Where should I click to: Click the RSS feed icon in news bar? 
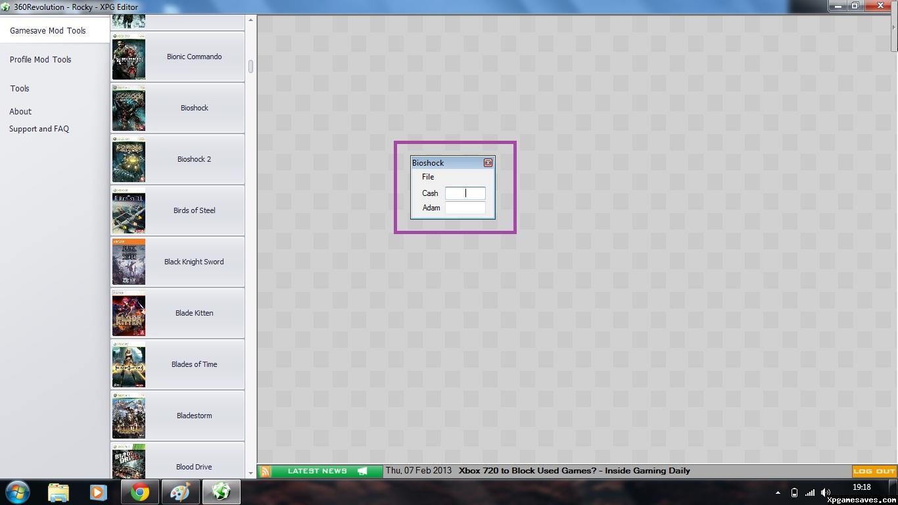point(265,471)
